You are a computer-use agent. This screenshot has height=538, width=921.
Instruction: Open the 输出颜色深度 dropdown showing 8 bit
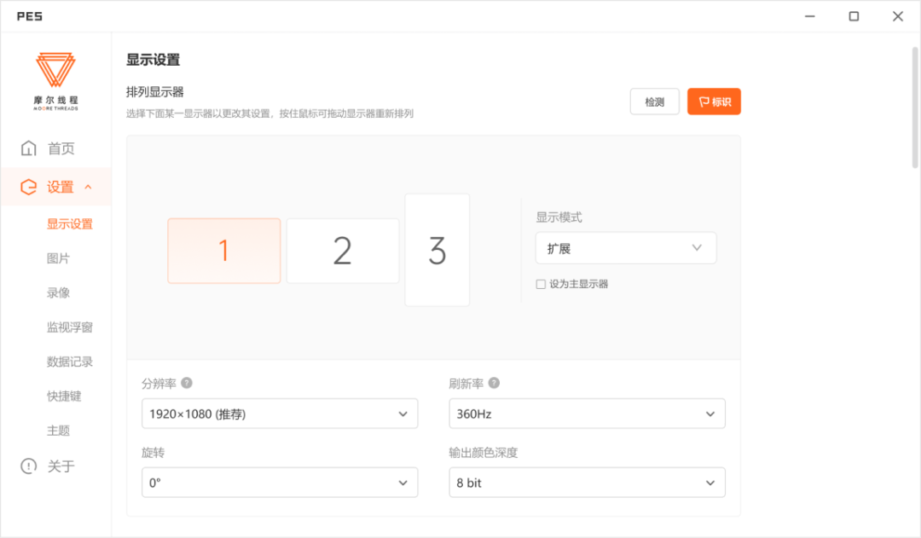(587, 483)
